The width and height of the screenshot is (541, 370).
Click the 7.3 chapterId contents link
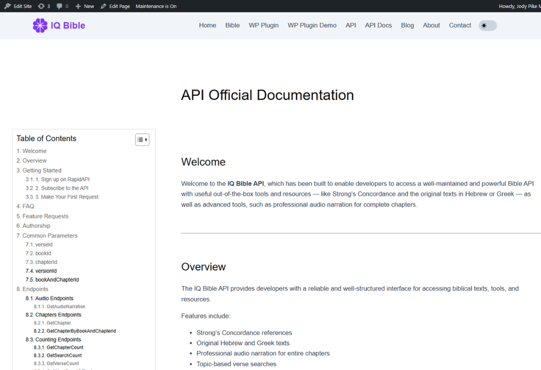pyautogui.click(x=42, y=262)
